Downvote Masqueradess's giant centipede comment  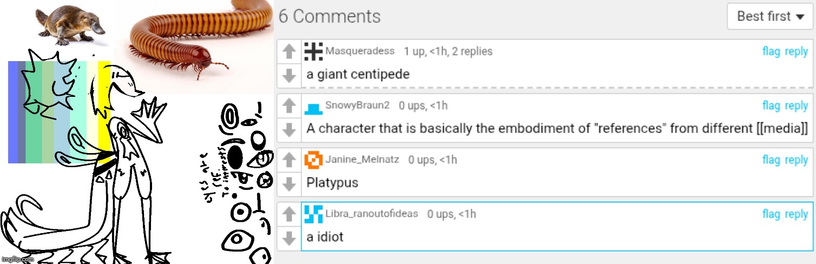point(289,75)
